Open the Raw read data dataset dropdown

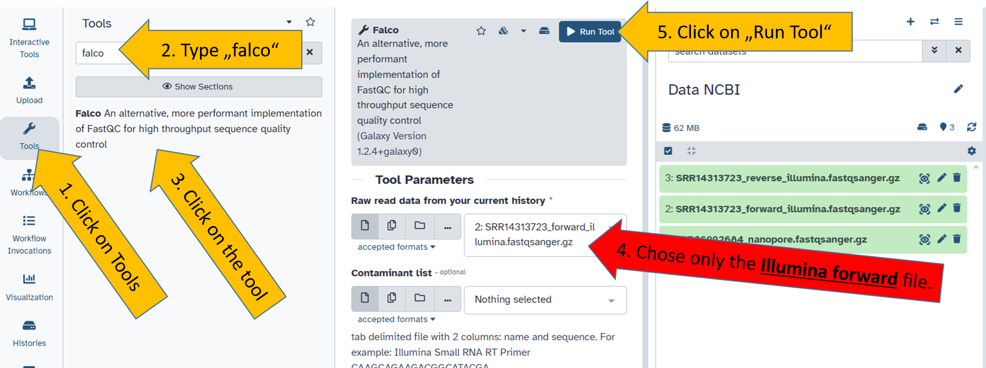pyautogui.click(x=545, y=235)
